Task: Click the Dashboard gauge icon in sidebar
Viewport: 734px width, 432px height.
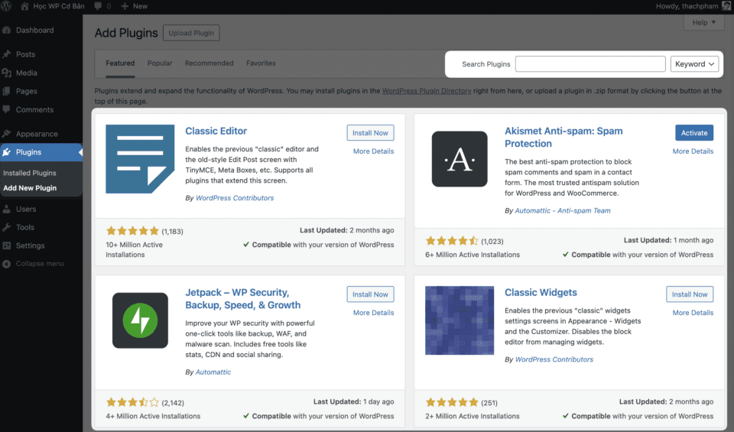Action: (x=7, y=30)
